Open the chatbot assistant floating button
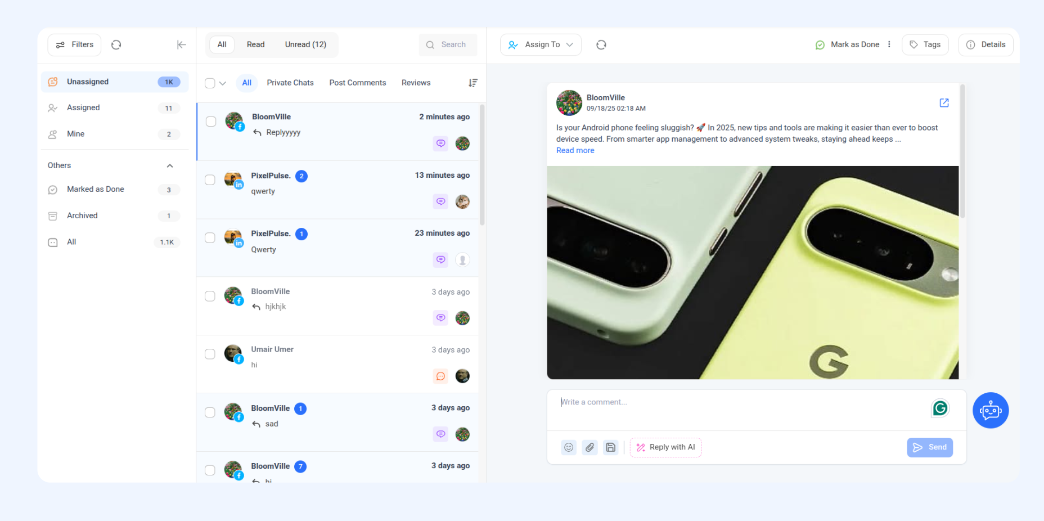The height and width of the screenshot is (521, 1044). [991, 410]
